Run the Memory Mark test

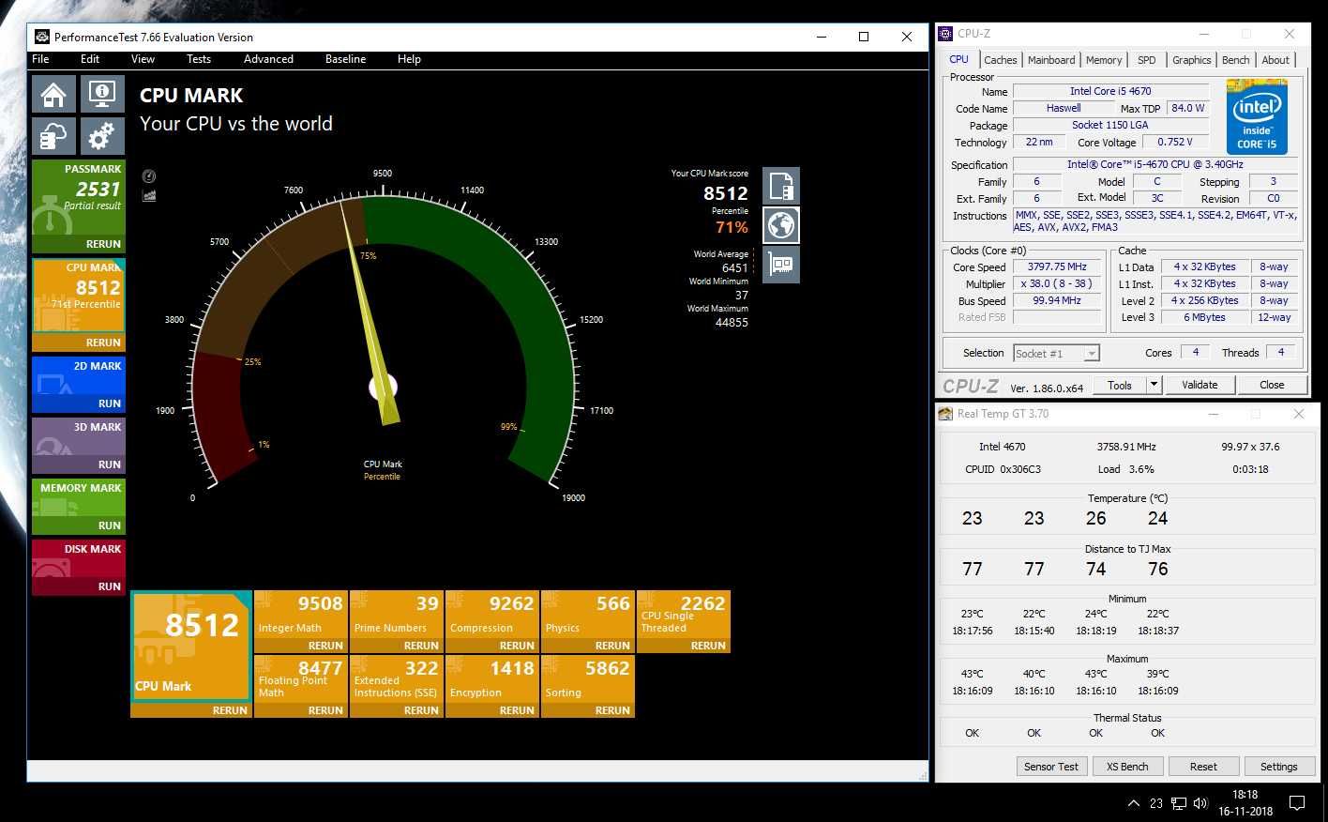point(110,525)
